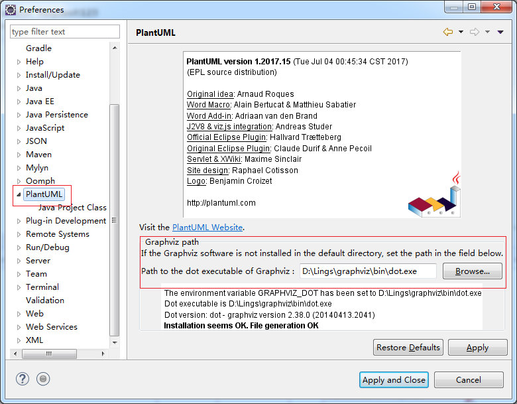Viewport: 517px width, 404px height.
Task: Expand the JavaScript tree node
Action: pos(19,128)
